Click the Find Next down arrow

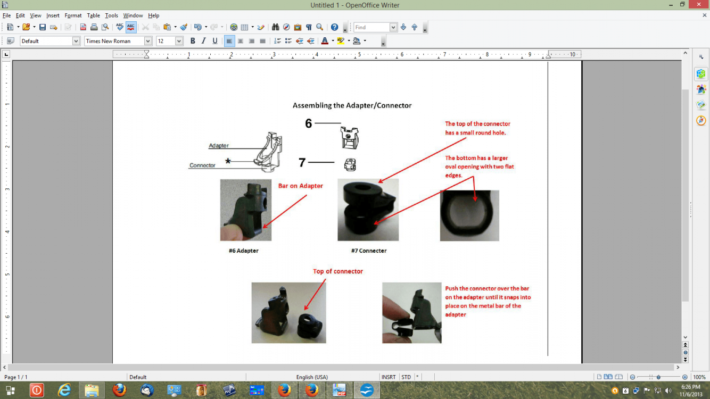point(403,27)
